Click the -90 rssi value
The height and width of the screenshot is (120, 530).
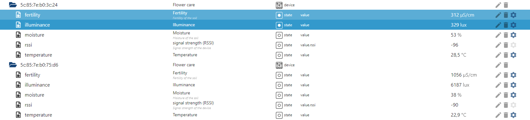point(455,105)
